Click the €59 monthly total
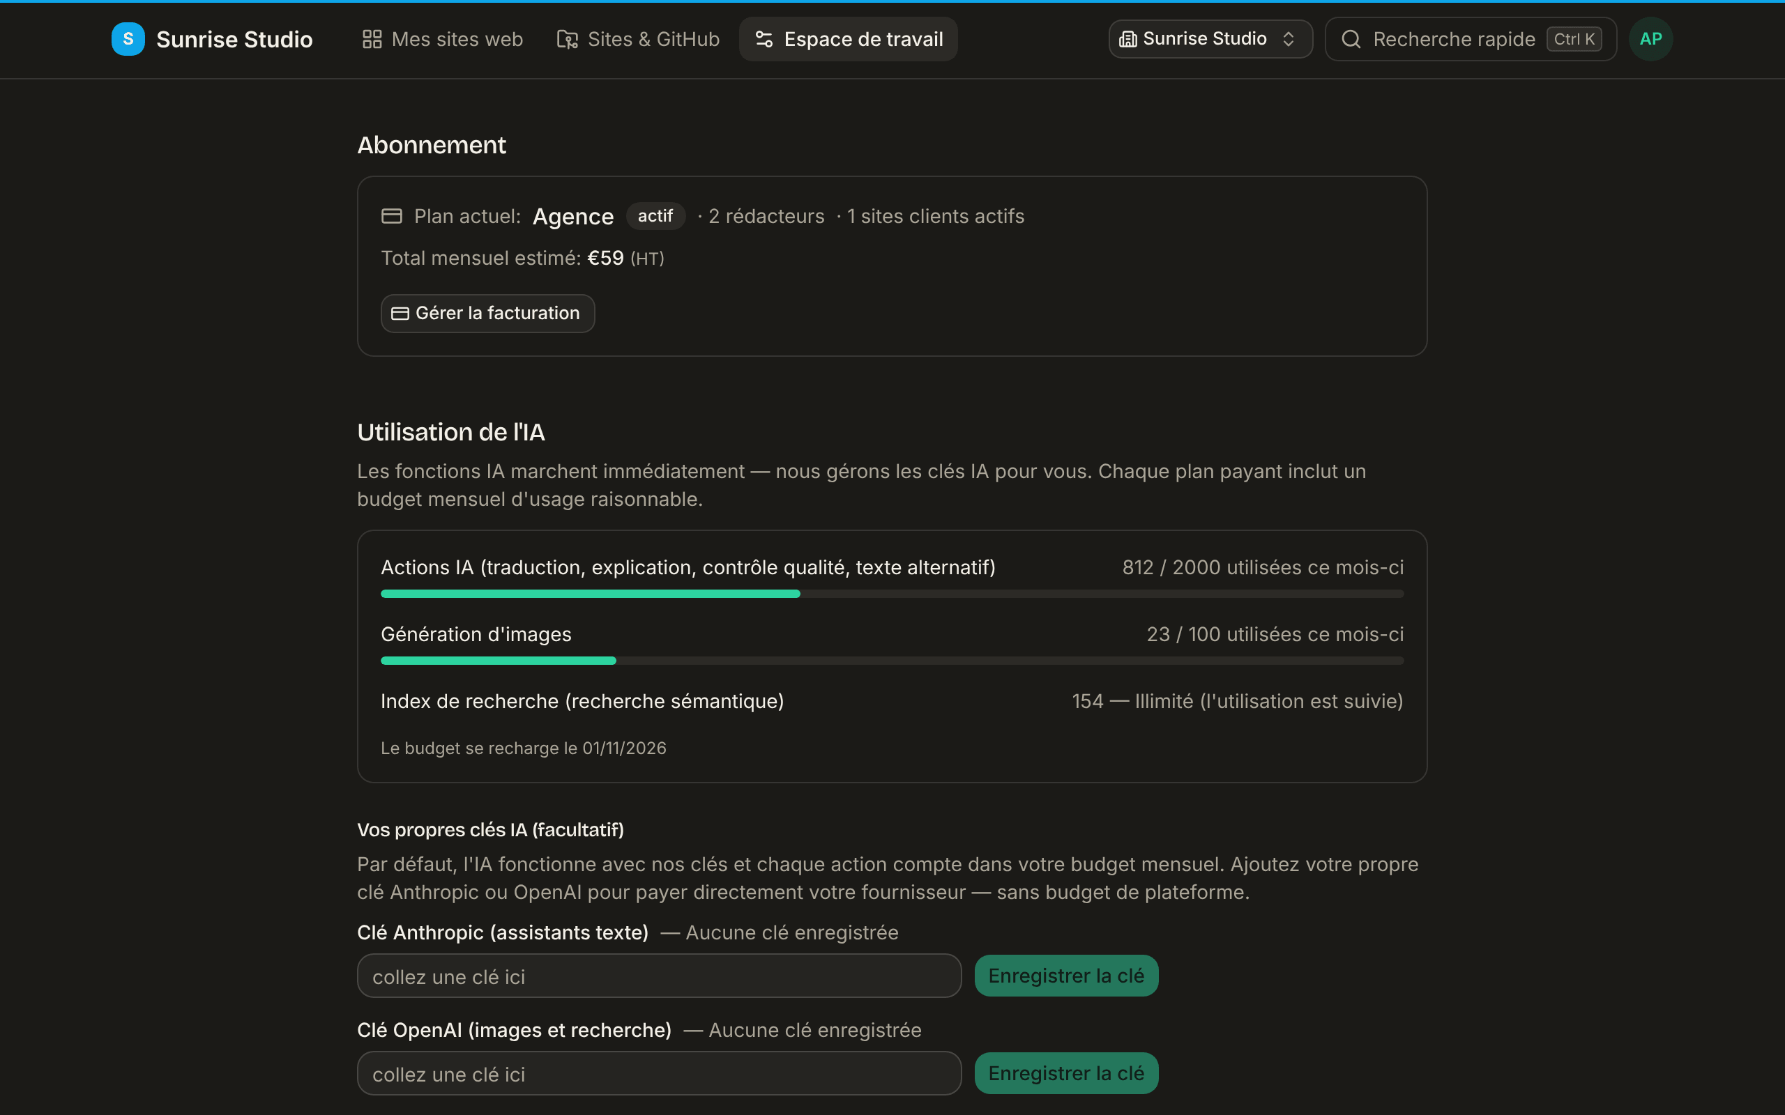The height and width of the screenshot is (1115, 1785). (x=605, y=258)
